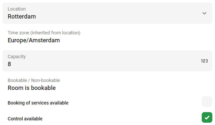Uncheck the green Control available checkbox
Screen dimensions: 215x125
pyautogui.click(x=207, y=117)
